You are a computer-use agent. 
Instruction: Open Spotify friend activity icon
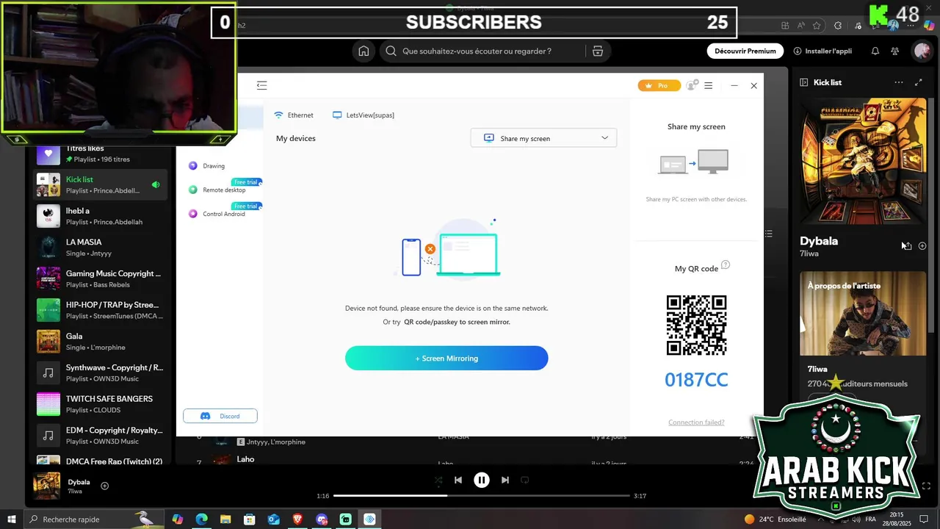click(894, 51)
